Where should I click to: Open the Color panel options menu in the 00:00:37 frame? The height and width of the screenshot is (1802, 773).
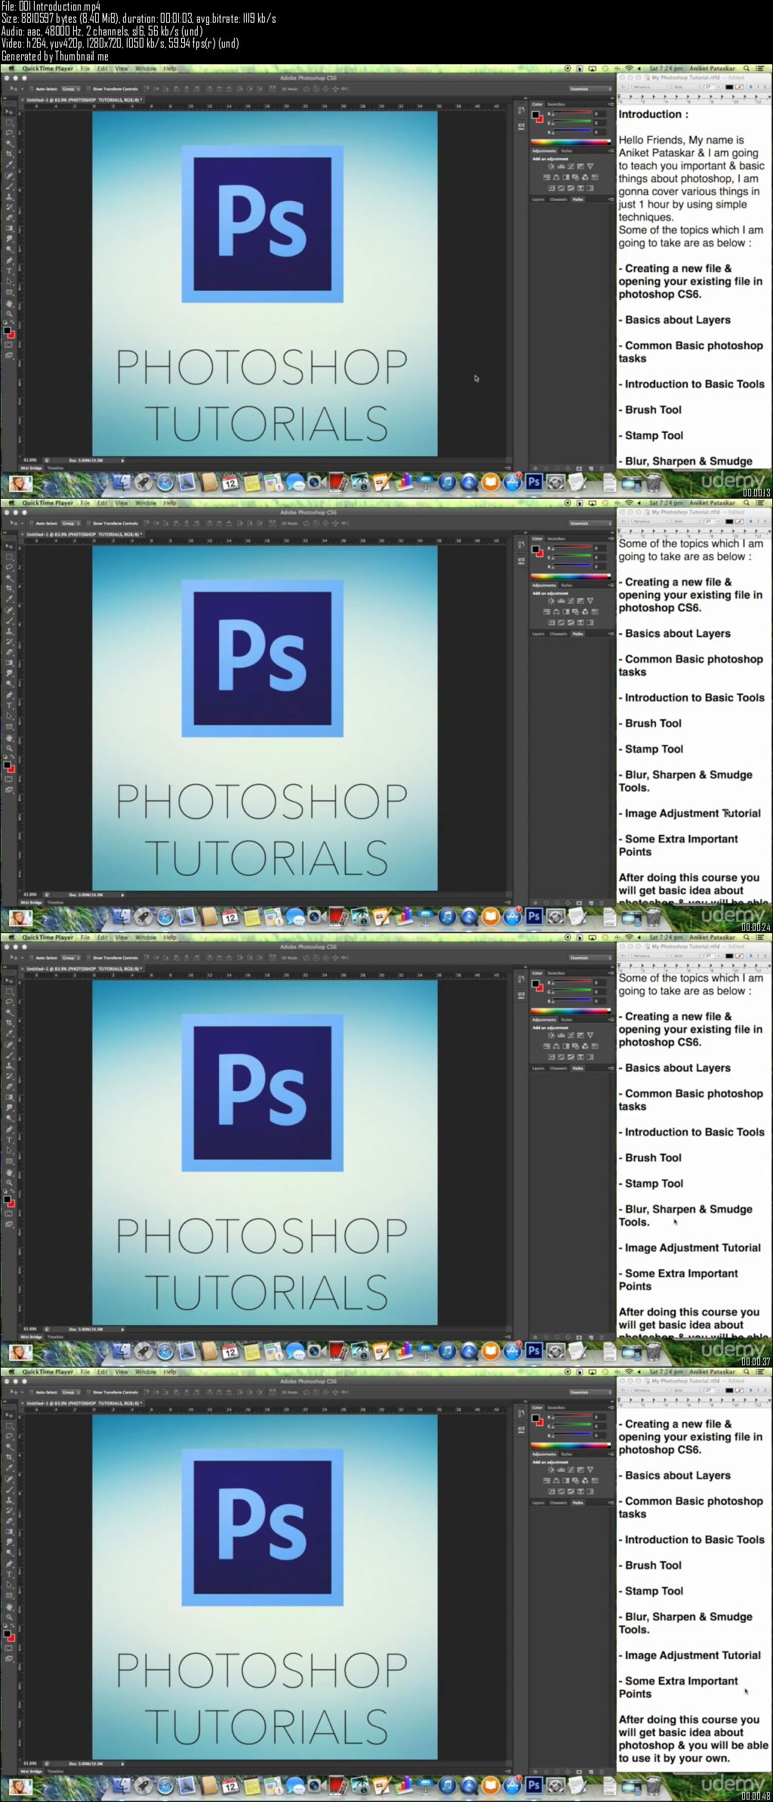pos(611,973)
